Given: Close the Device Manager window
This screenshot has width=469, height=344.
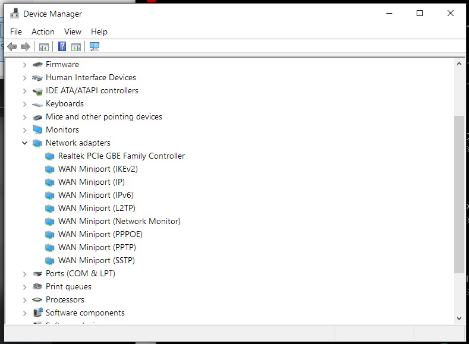Looking at the screenshot, I should (451, 13).
